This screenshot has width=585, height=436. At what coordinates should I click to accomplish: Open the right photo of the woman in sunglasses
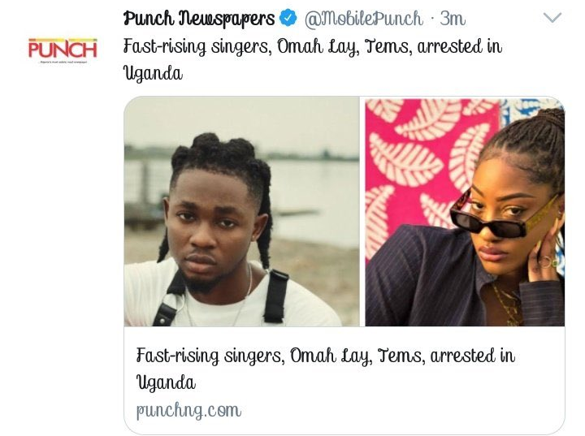coord(465,211)
